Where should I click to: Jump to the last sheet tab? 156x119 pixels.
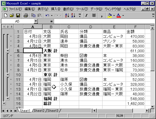(15, 111)
